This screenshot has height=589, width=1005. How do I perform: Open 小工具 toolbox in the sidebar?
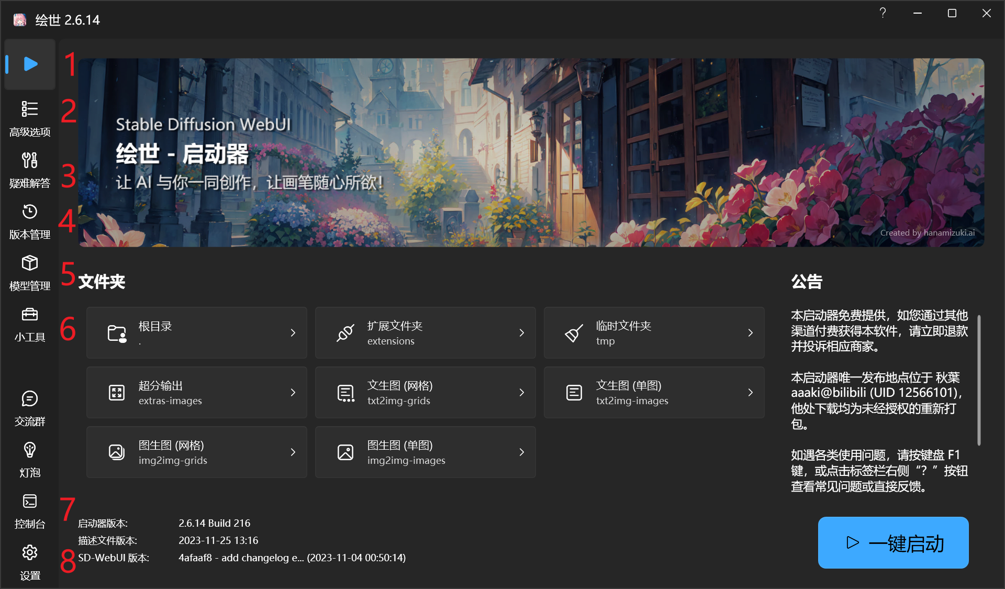30,324
